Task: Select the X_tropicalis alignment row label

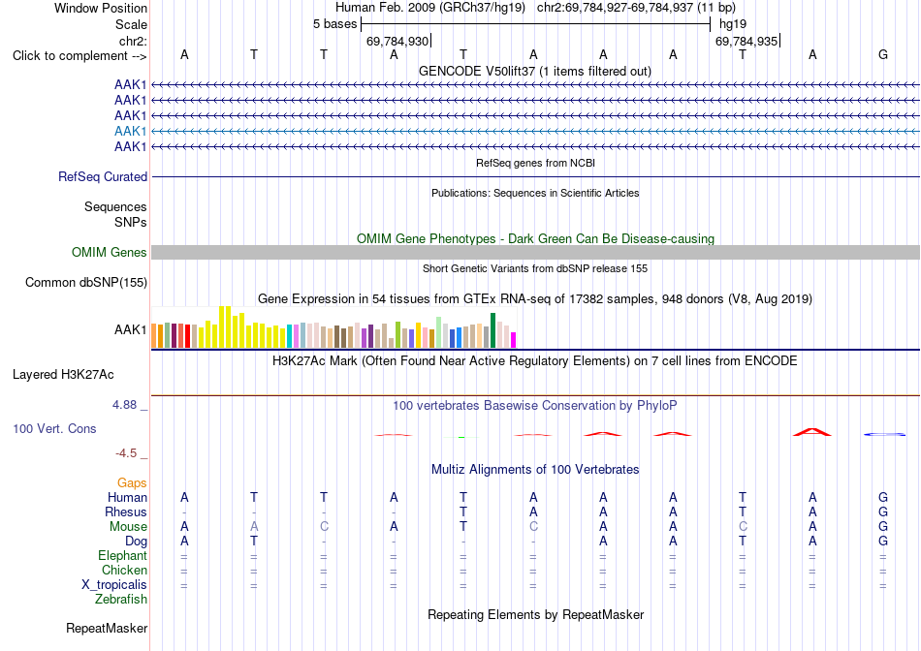Action: click(114, 585)
